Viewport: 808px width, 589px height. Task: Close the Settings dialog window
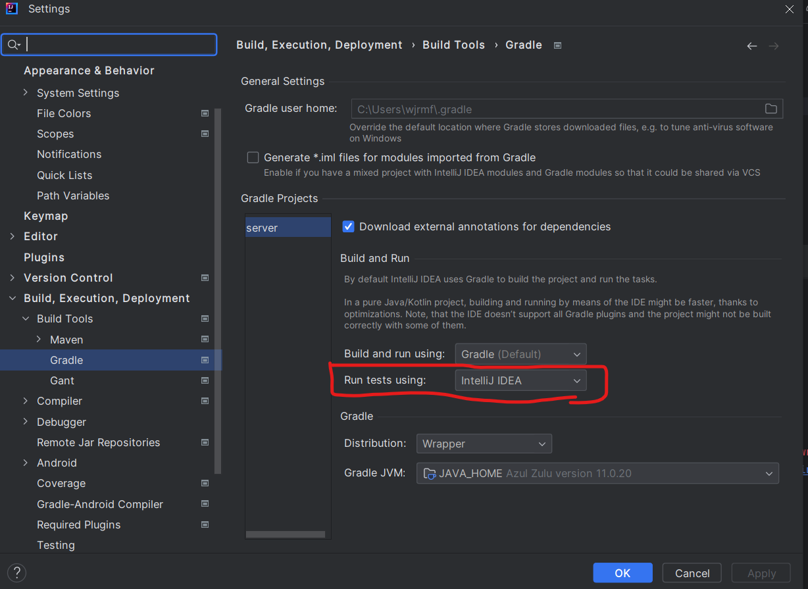click(x=790, y=9)
